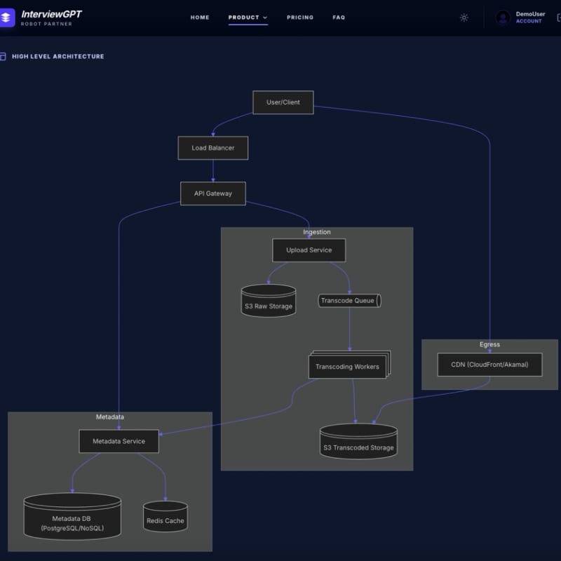This screenshot has width=561, height=561.
Task: Expand the Product dropdown chevron
Action: pos(265,18)
